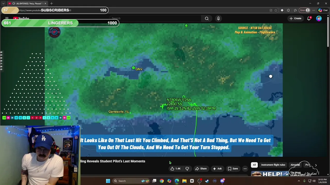
Task: Click the YouTube search magnifier button
Action: [207, 18]
